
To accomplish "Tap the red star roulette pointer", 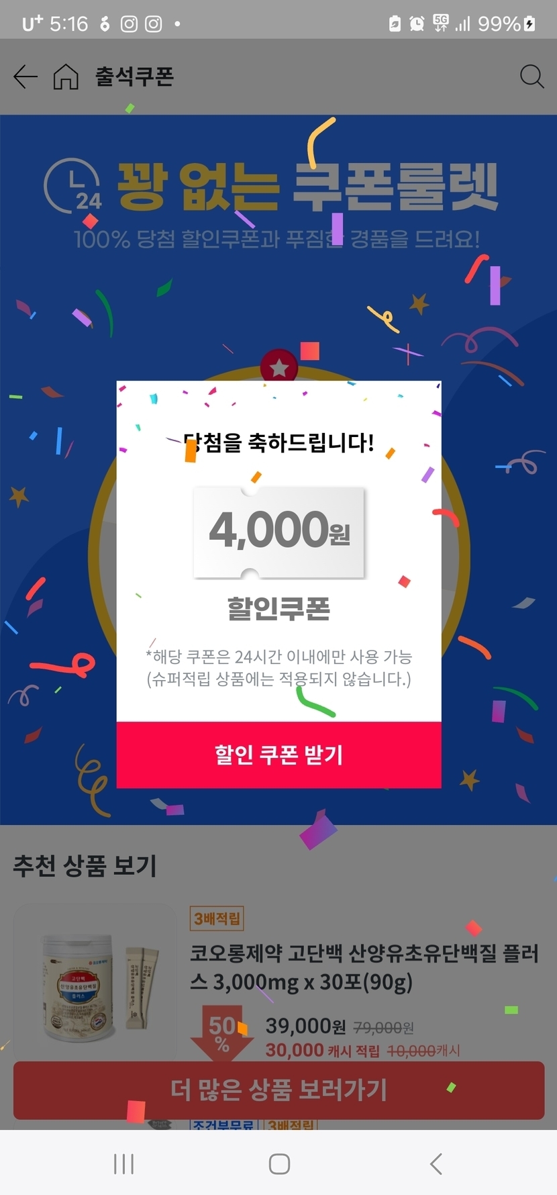I will tap(278, 367).
